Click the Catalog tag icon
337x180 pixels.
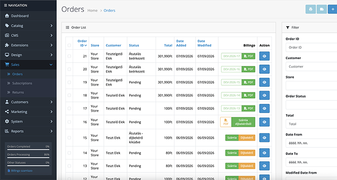tap(7, 26)
